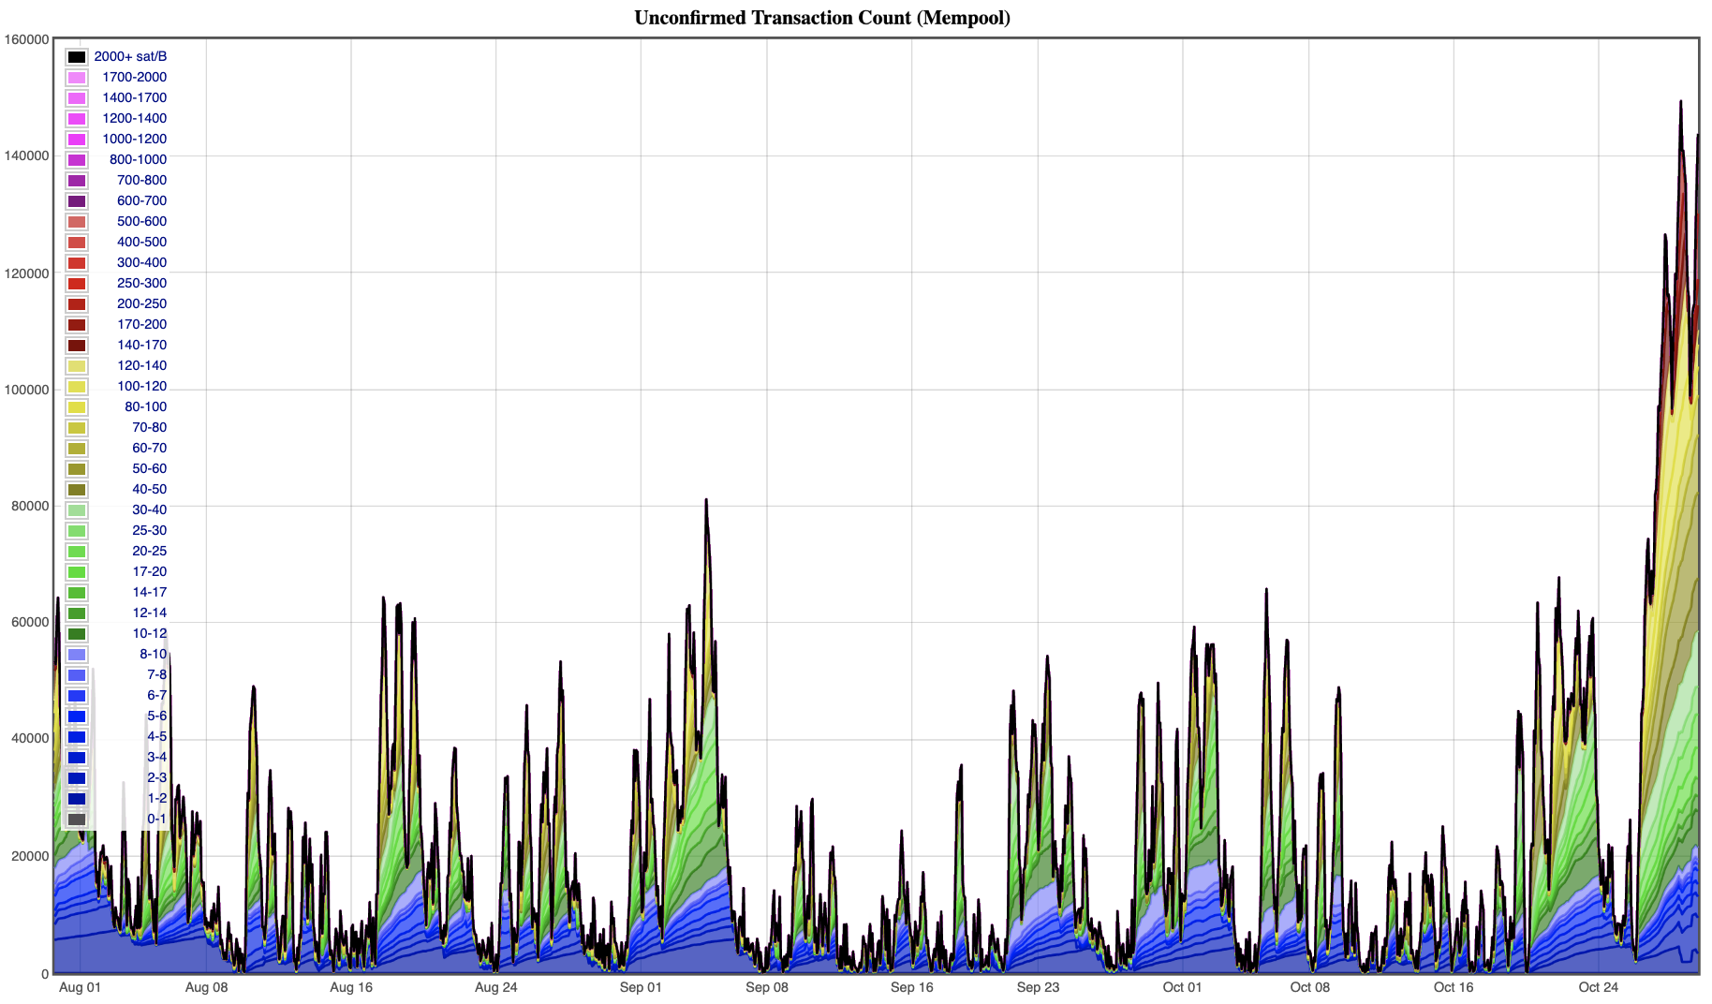
Task: Click the black 2000+ sat/B legend swatch
Action: click(77, 57)
